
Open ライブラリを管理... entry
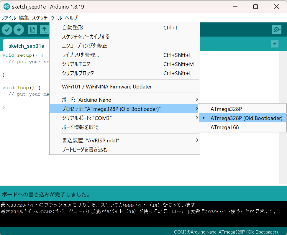click(x=125, y=55)
